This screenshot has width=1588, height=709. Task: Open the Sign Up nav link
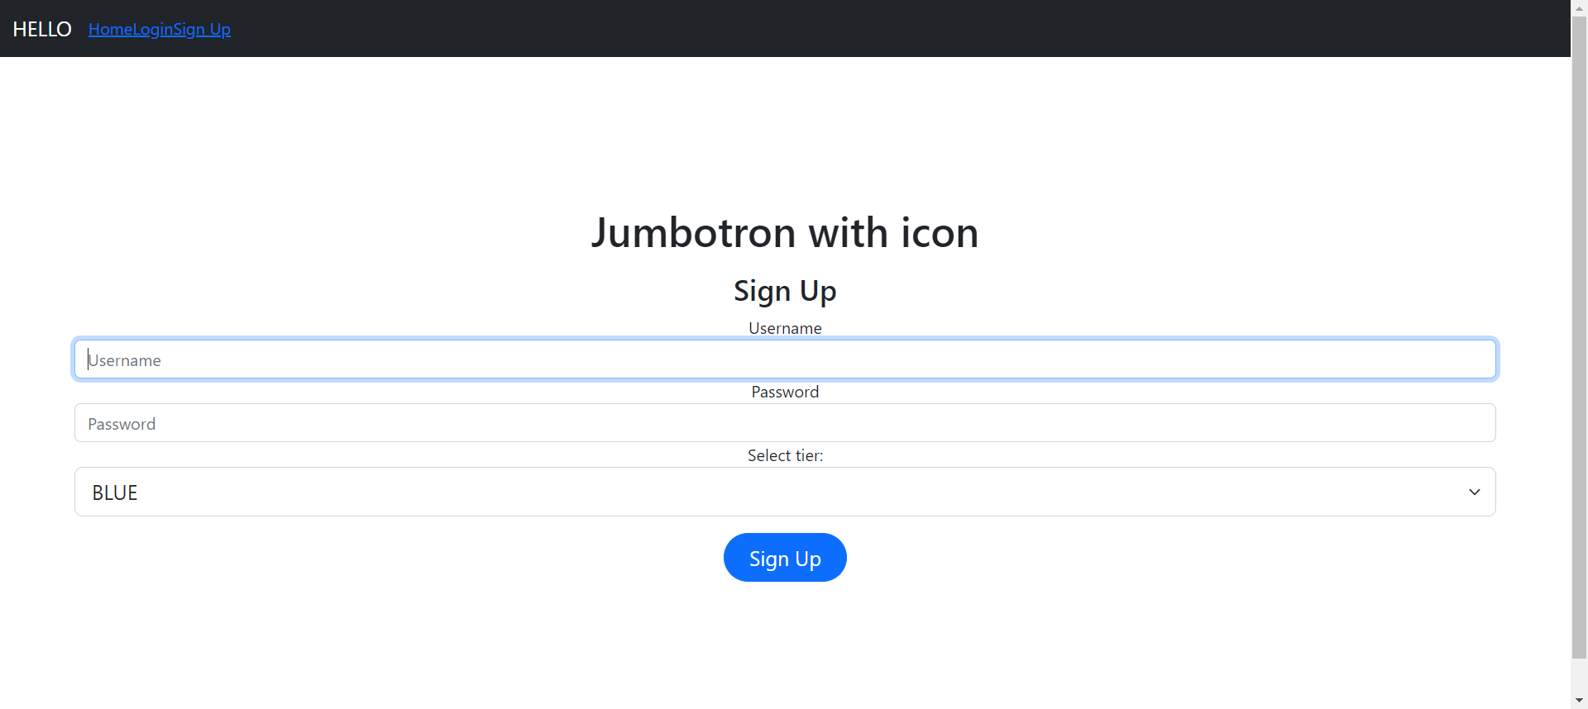point(202,29)
